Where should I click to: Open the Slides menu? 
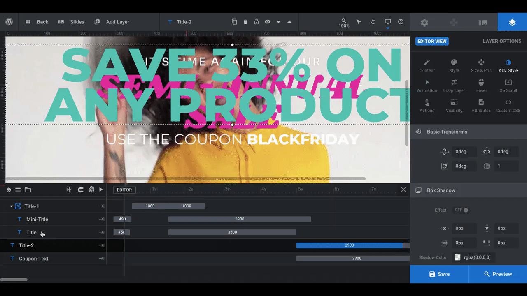click(71, 22)
